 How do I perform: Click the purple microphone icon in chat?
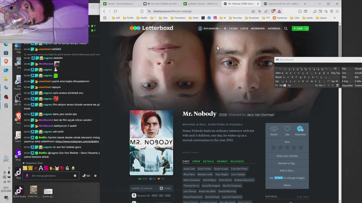27,176
